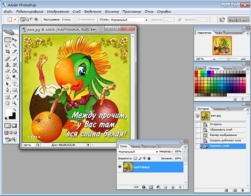Open the Navigator panel options menu arrow

248,33
